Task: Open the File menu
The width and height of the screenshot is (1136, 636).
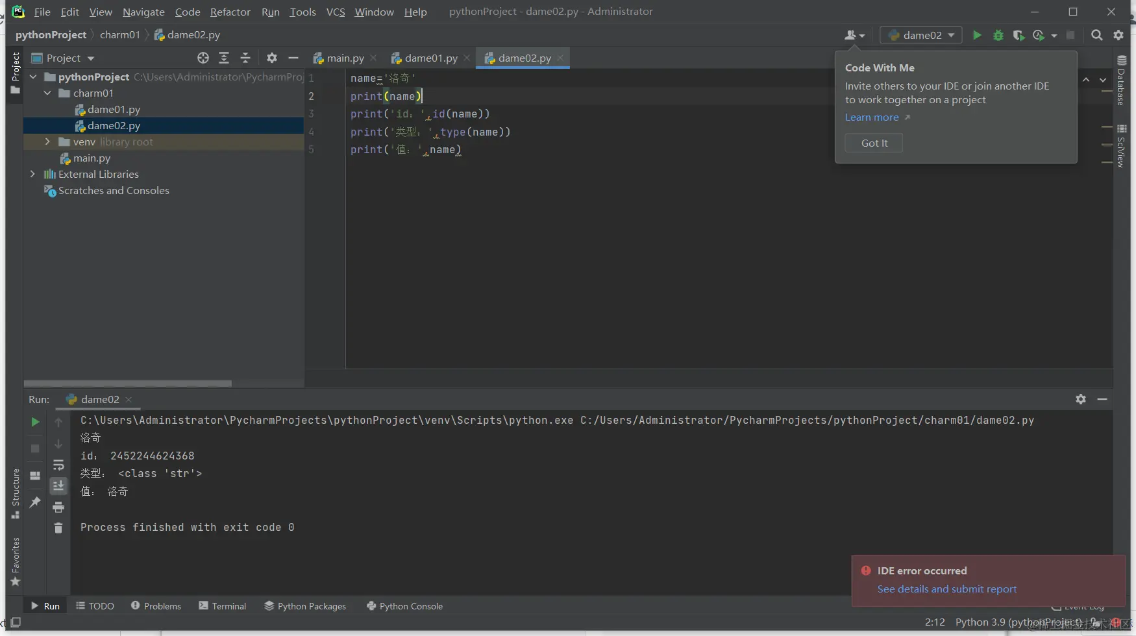Action: (x=42, y=12)
